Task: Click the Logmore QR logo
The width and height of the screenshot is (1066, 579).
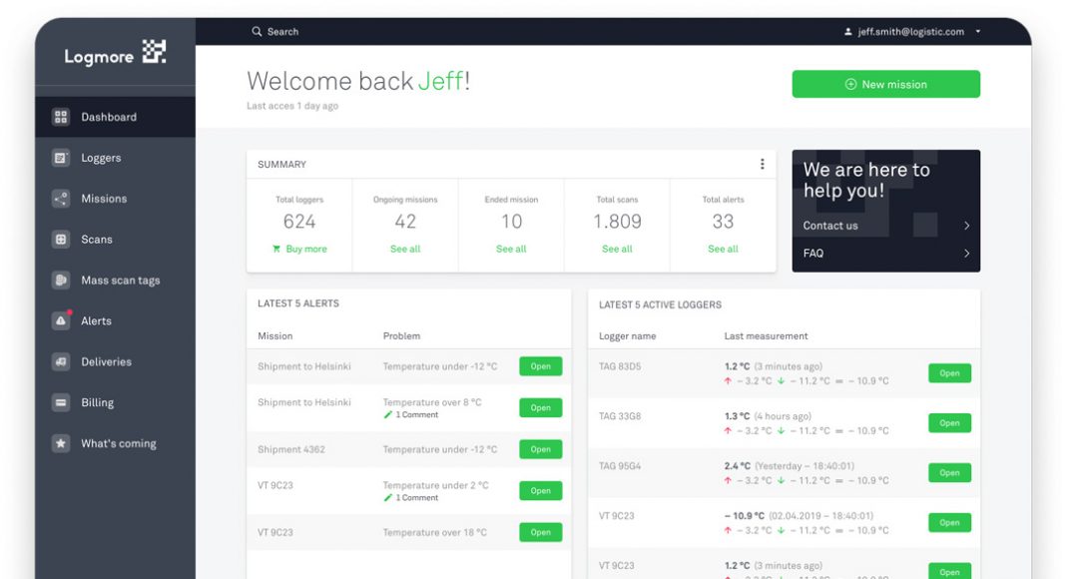Action: tap(154, 52)
